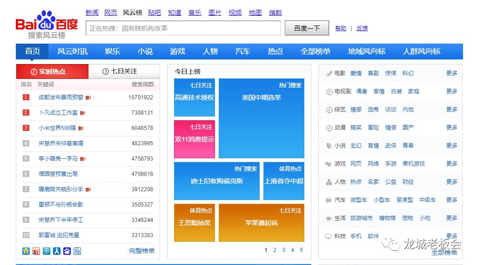Open 更多 in the 综艺 row
Viewport: 477px width, 265px height.
click(452, 109)
